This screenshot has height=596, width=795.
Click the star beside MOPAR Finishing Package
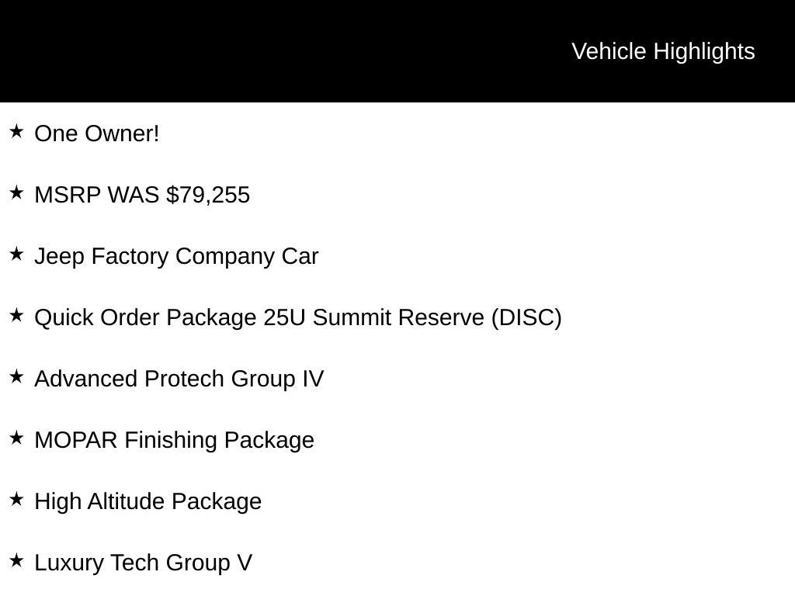[16, 438]
